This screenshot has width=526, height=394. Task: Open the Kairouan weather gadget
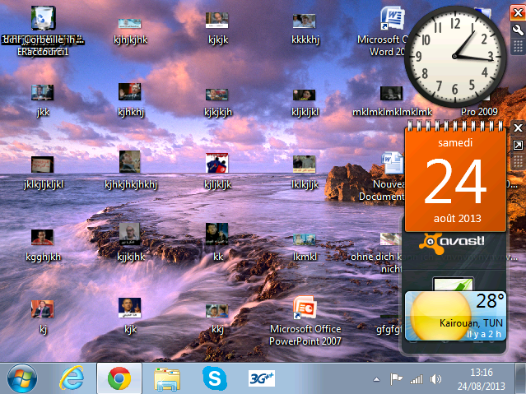click(x=455, y=316)
